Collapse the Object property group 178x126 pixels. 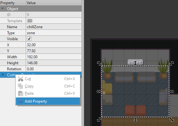coord(3,9)
